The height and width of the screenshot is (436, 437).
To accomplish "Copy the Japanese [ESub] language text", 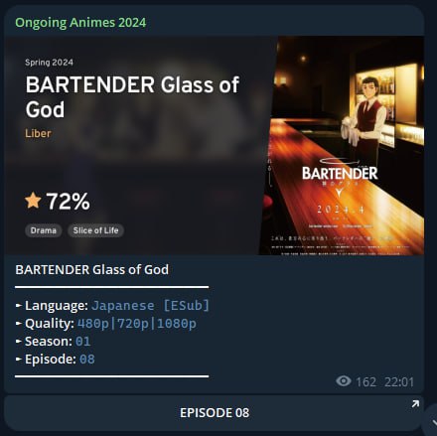I will point(151,305).
